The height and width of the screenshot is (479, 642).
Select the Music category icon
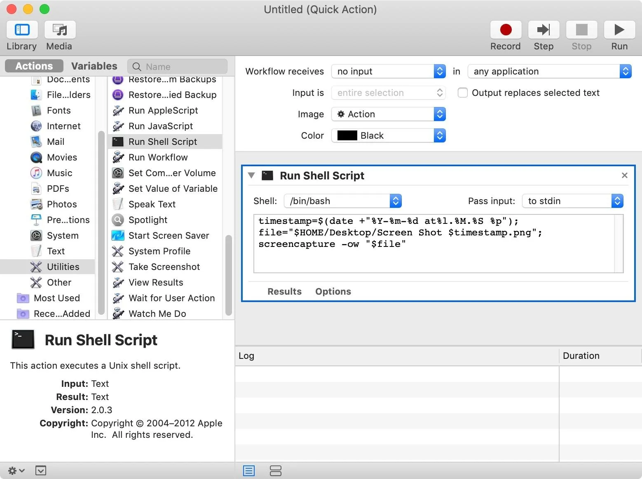[36, 173]
